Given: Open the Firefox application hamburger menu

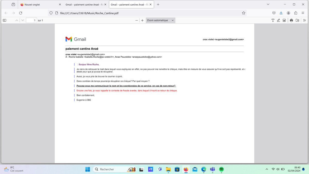Looking at the screenshot, I should click(303, 13).
